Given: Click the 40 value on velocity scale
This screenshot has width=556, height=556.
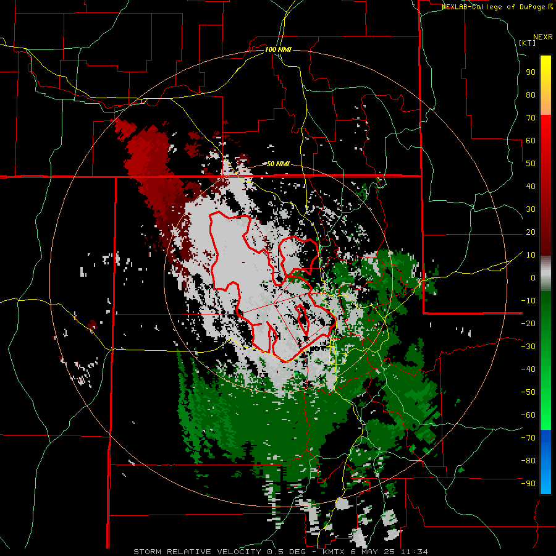Looking at the screenshot, I should (531, 187).
